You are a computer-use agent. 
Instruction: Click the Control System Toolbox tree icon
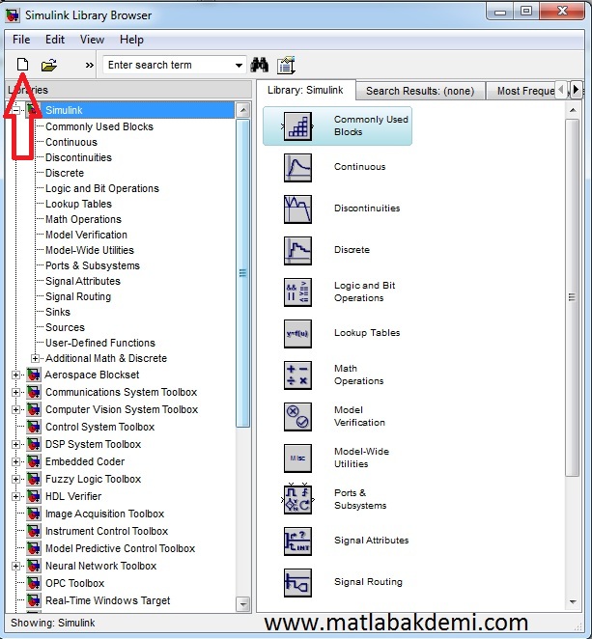click(34, 427)
